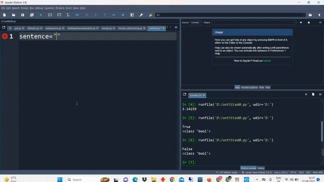Screen dimensions: 324x182
Task: Switch to the History tab
Action: tap(261, 168)
